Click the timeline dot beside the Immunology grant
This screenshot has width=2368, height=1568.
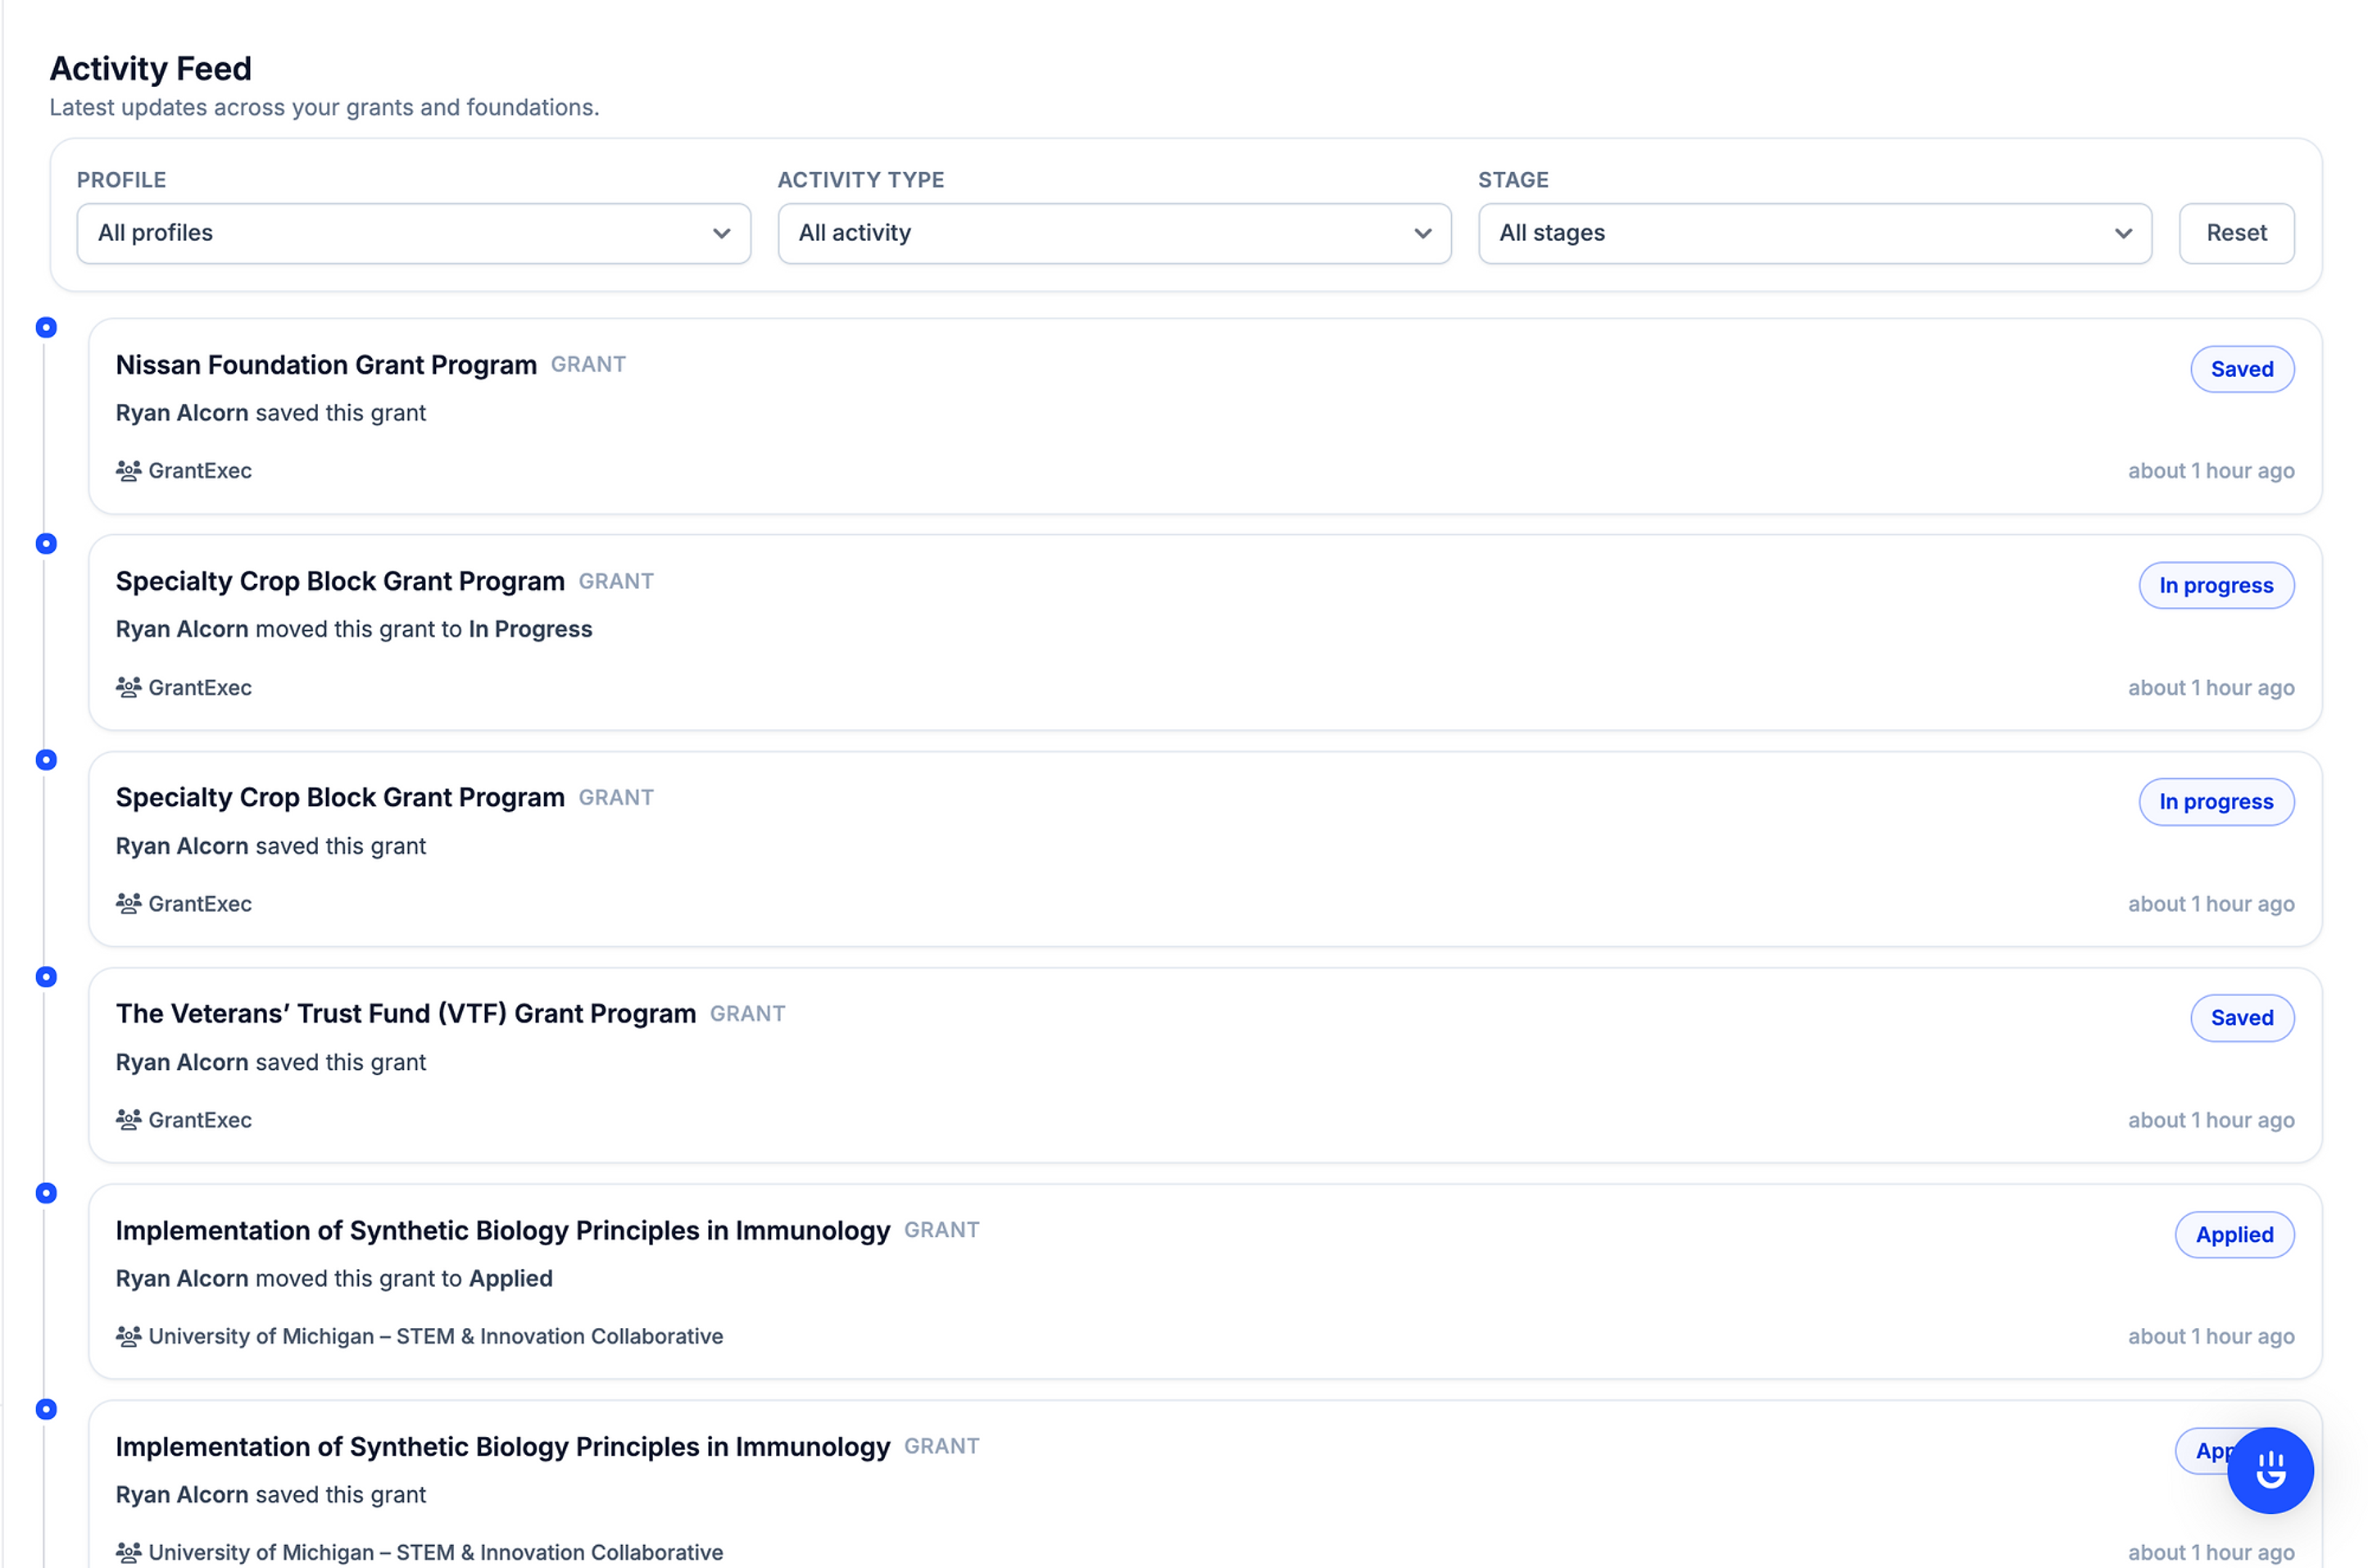point(46,1192)
